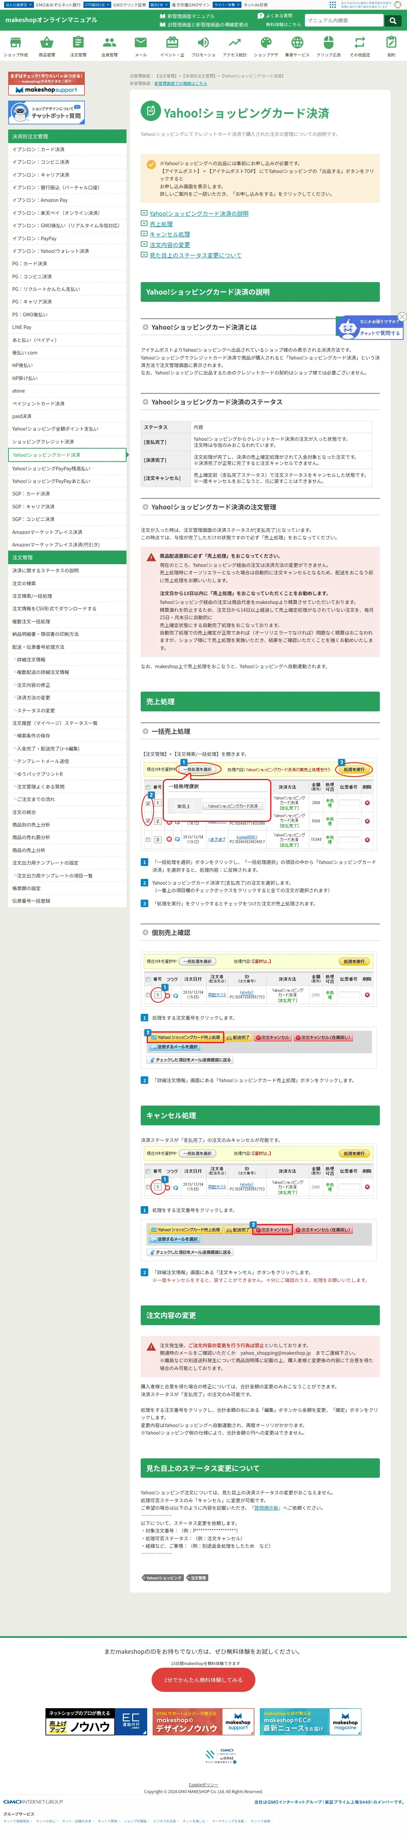Jump to 注文内容の変更 anchor link
407x1837 pixels.
(169, 245)
